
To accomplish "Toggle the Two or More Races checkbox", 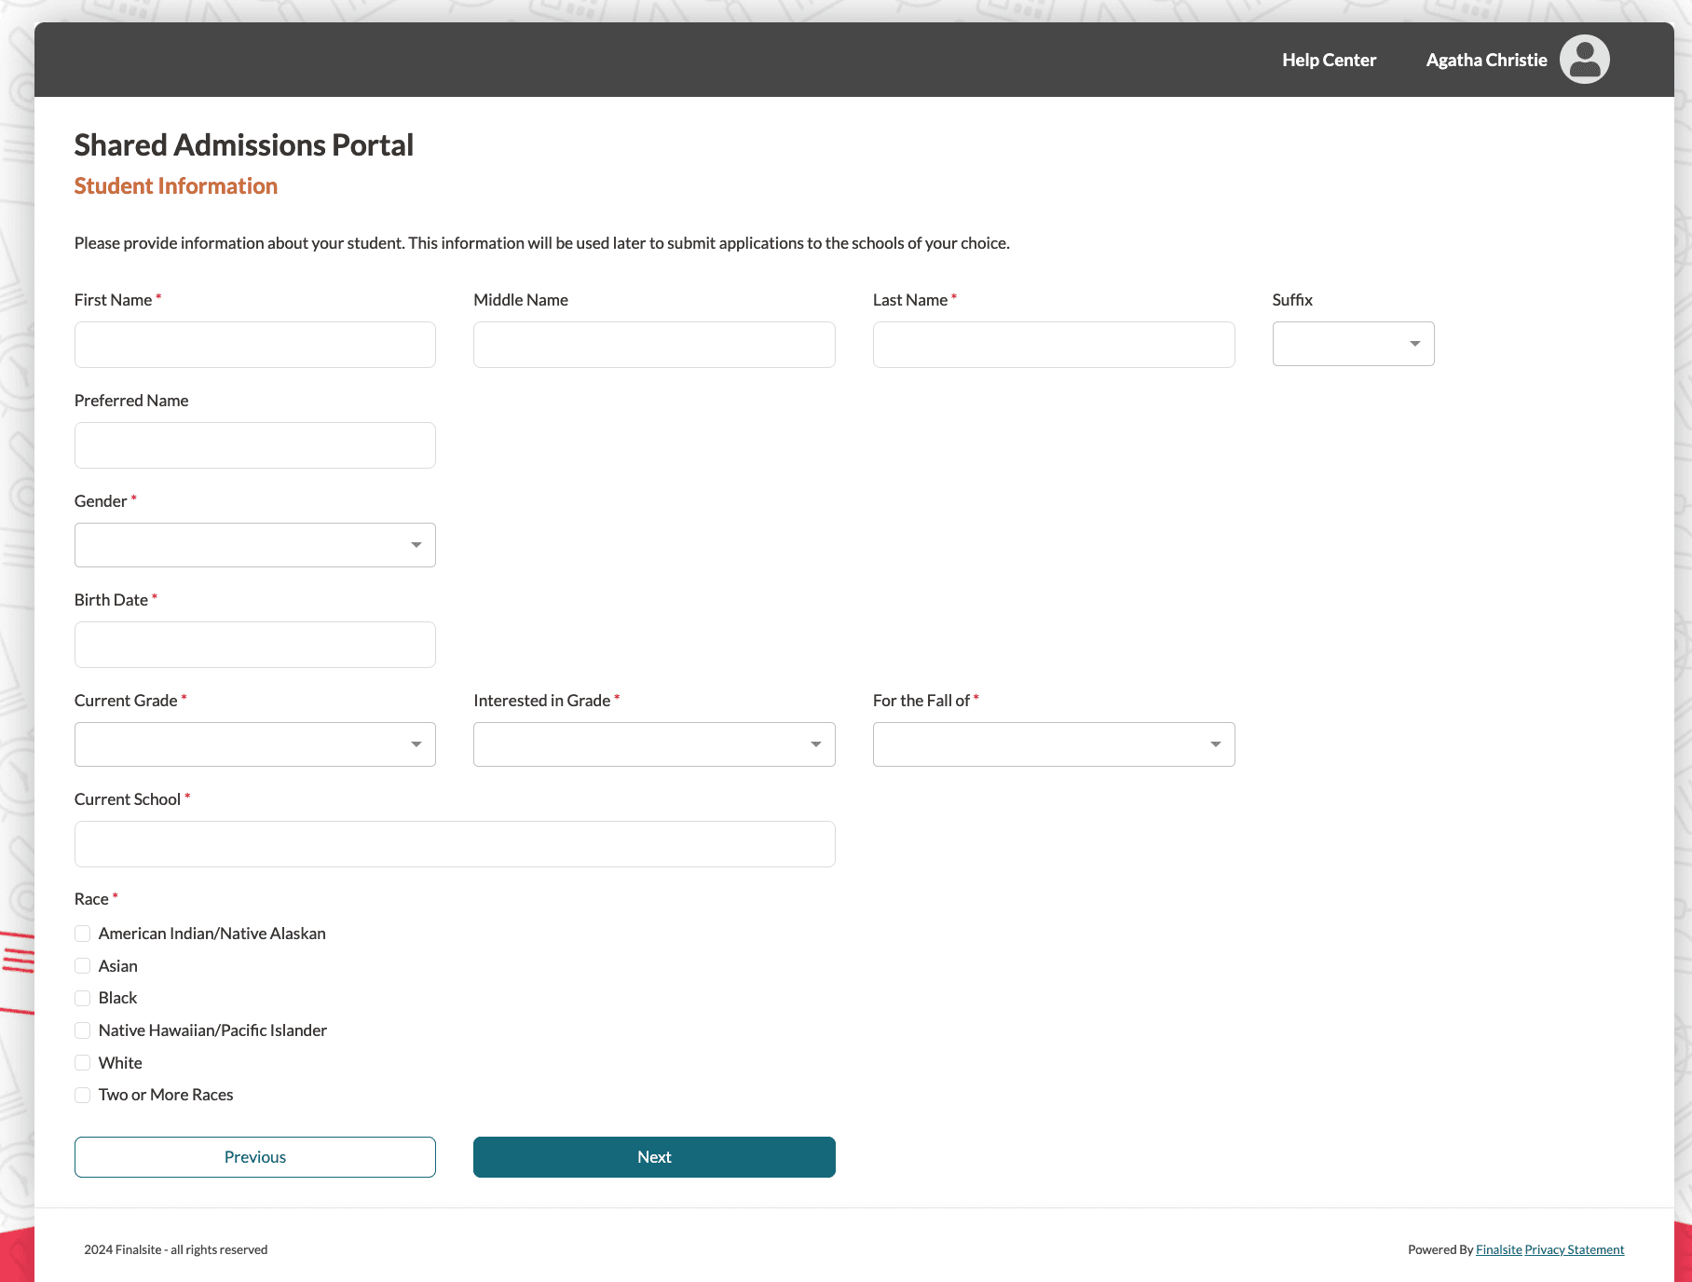I will tap(83, 1095).
